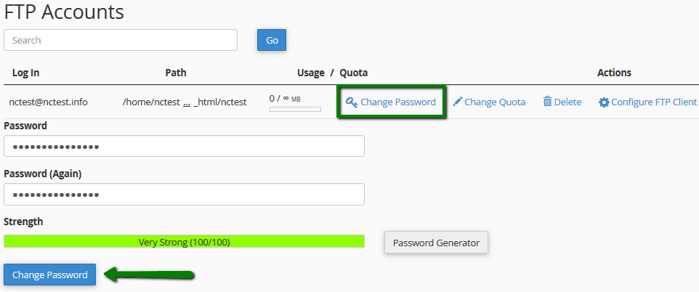Click into the Password (Again) field
The width and height of the screenshot is (699, 292).
(x=184, y=194)
